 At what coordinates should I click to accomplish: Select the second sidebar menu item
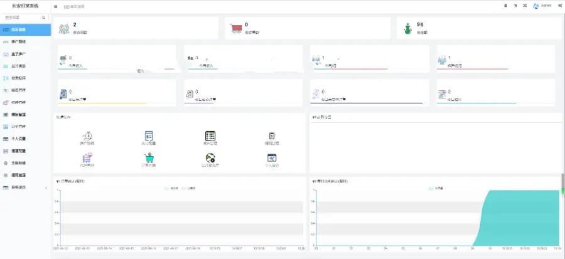point(25,42)
